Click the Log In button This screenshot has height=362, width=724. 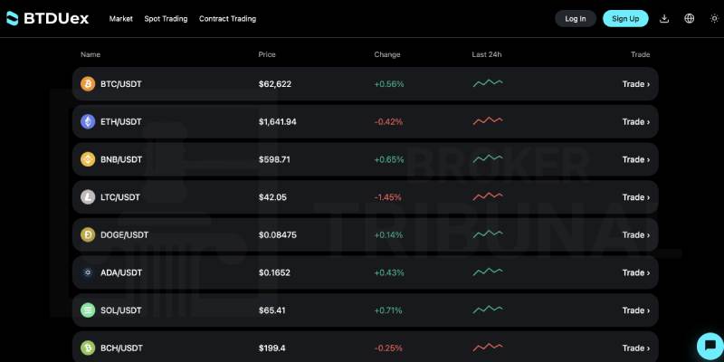[x=576, y=18]
